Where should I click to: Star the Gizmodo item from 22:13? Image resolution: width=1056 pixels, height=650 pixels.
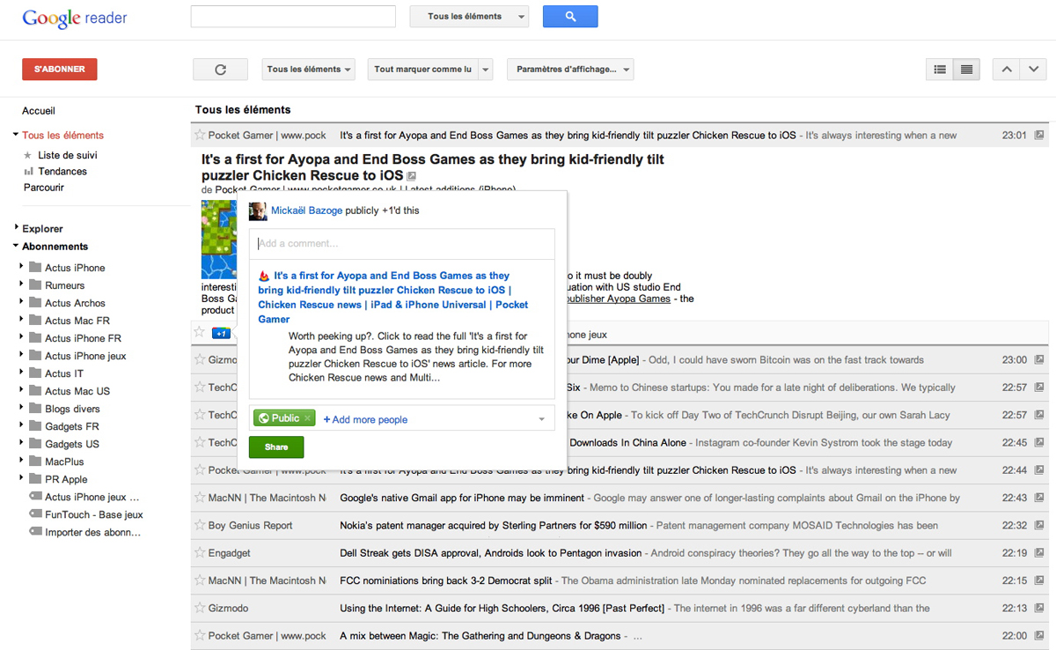[x=200, y=608]
